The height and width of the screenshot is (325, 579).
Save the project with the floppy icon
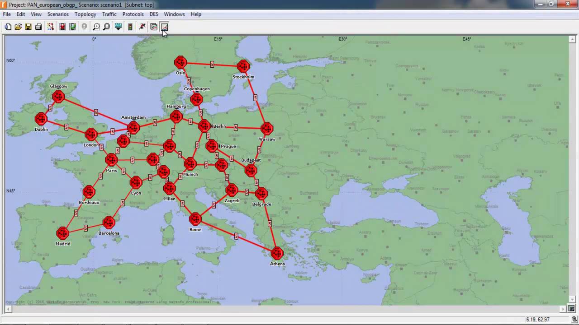tap(28, 27)
